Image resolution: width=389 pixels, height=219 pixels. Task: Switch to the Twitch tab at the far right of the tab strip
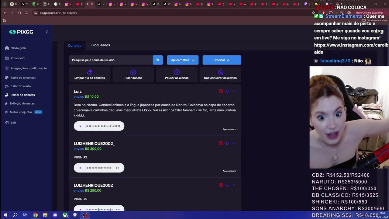pos(306,4)
